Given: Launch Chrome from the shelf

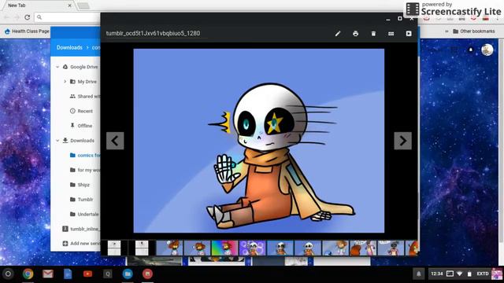Looking at the screenshot, I should [28, 274].
